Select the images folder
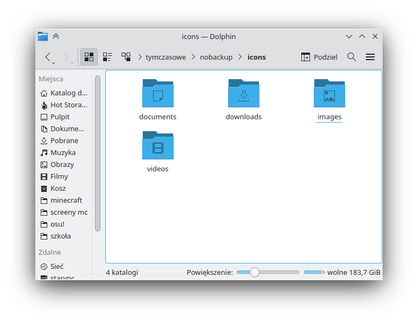418x322 pixels. [x=330, y=99]
